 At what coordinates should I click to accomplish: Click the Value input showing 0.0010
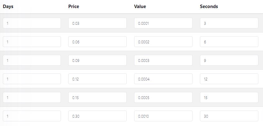point(163,116)
